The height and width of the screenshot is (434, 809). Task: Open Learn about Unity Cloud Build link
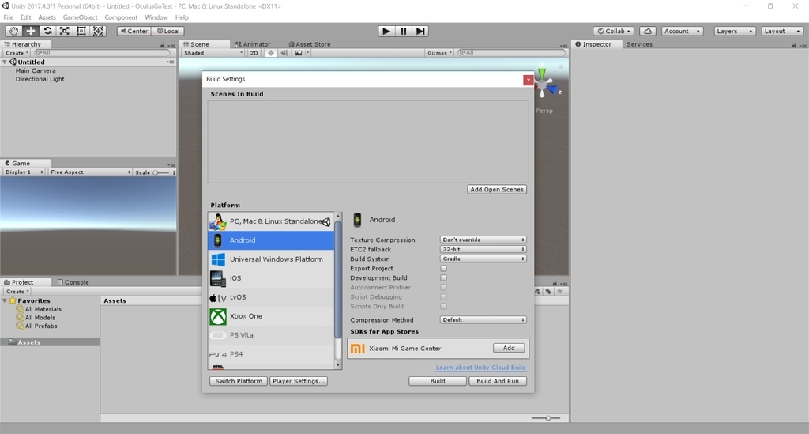481,368
